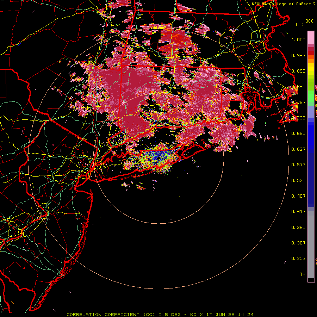317x317 pixels.
Task: Click the 0.787 legend value
Action: (298, 102)
